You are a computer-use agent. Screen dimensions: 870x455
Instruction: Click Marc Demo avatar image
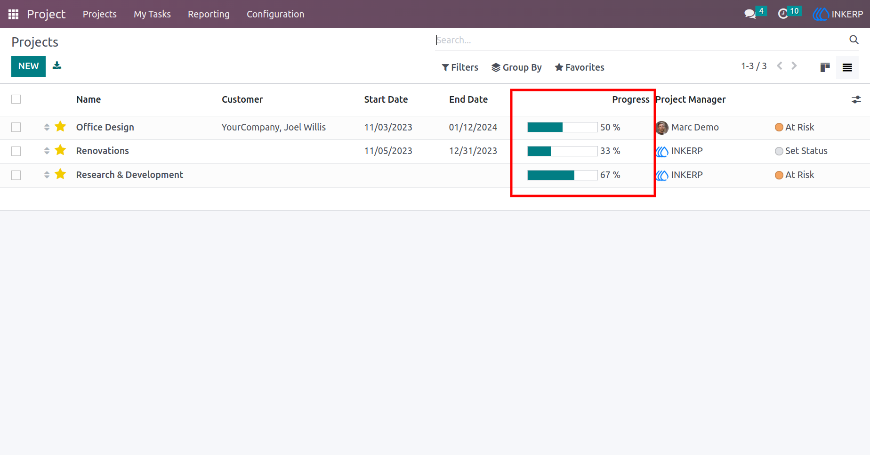point(662,128)
